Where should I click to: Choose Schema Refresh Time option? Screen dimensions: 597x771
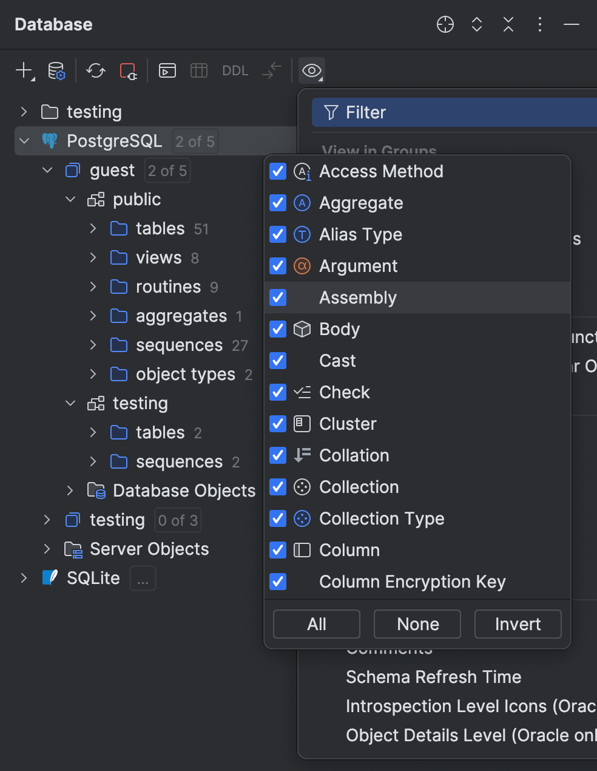[433, 676]
